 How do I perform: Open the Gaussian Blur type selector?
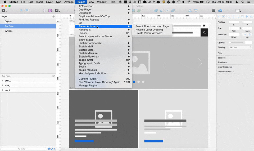click(x=233, y=72)
